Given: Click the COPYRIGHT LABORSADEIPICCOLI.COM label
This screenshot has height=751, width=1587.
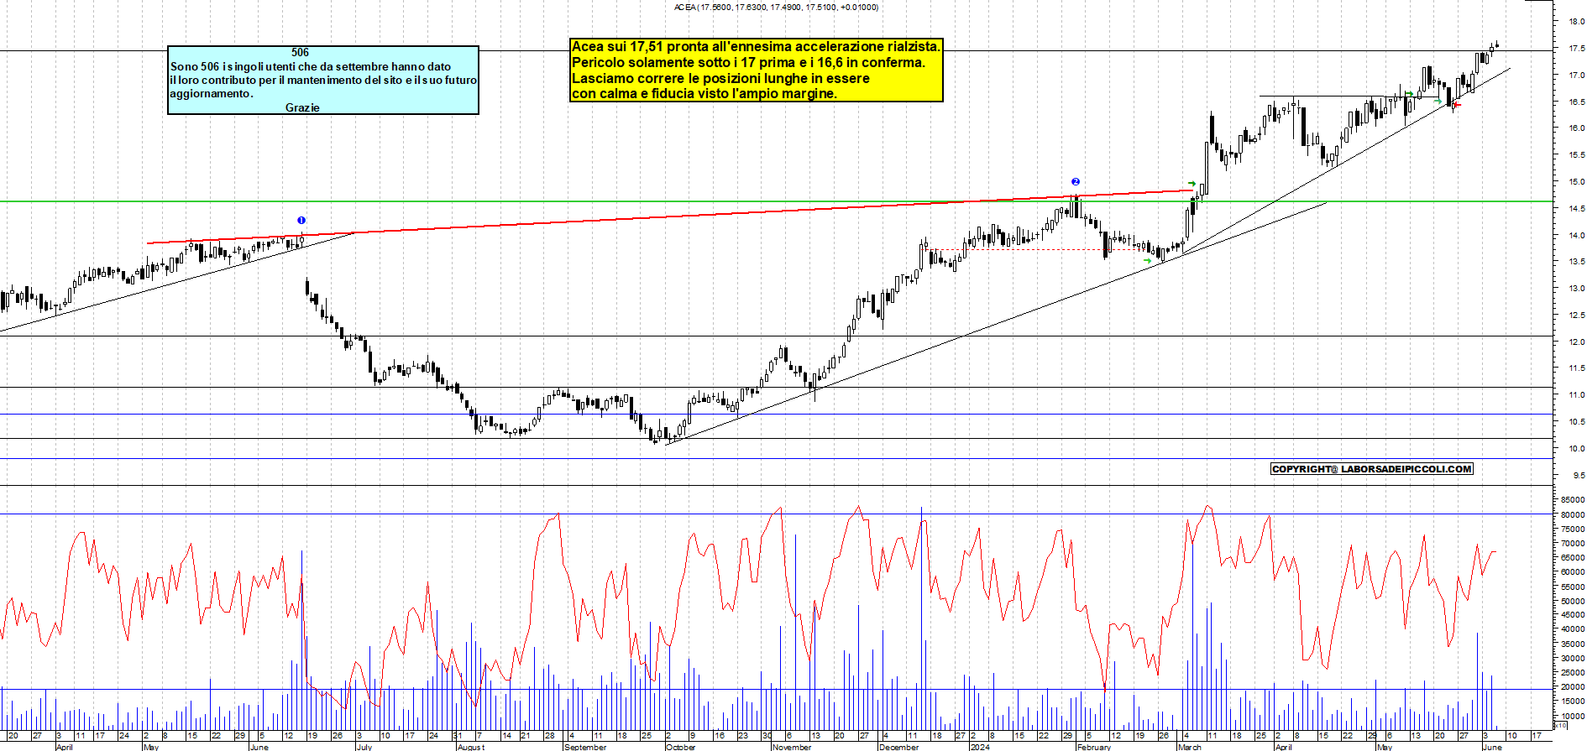Looking at the screenshot, I should tap(1372, 469).
